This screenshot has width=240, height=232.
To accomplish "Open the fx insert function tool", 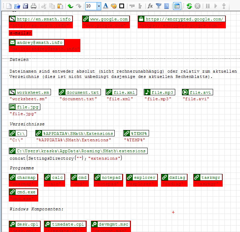I will [150, 6].
